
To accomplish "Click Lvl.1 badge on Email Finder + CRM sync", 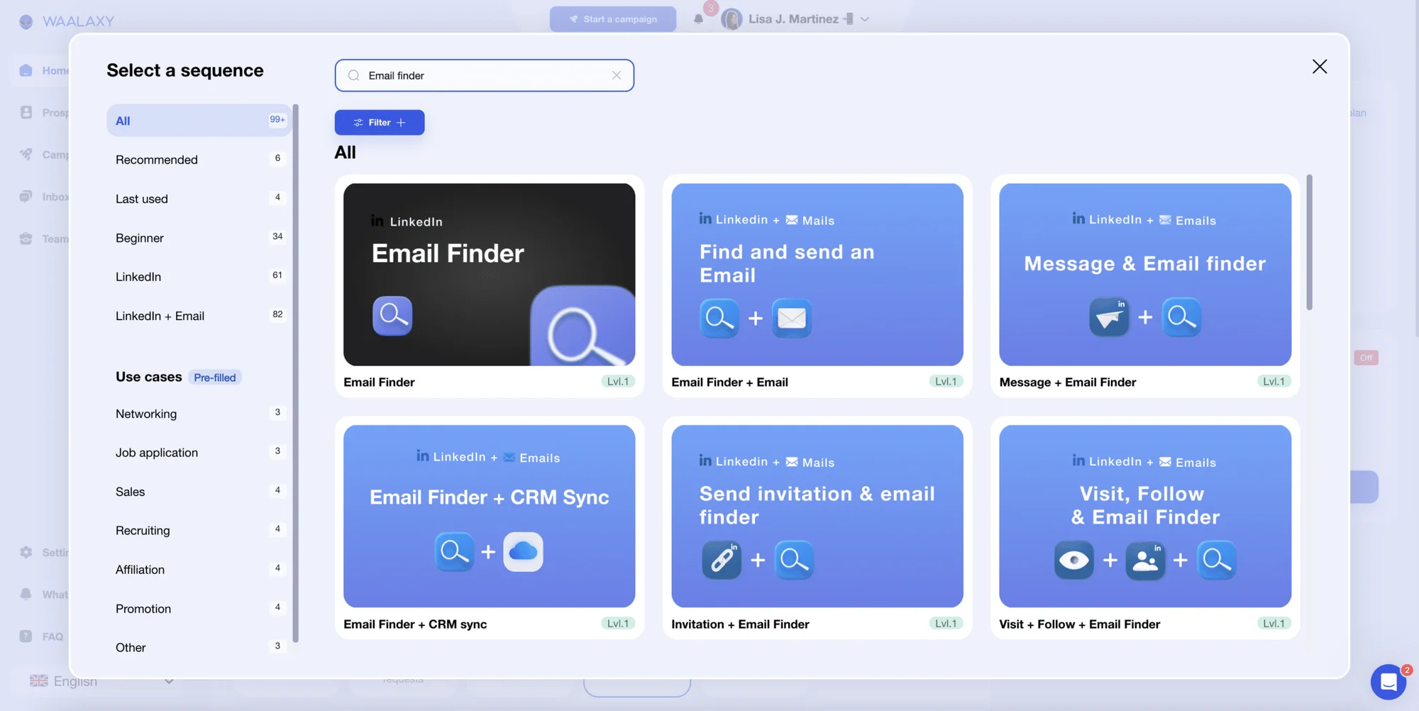I will click(617, 624).
